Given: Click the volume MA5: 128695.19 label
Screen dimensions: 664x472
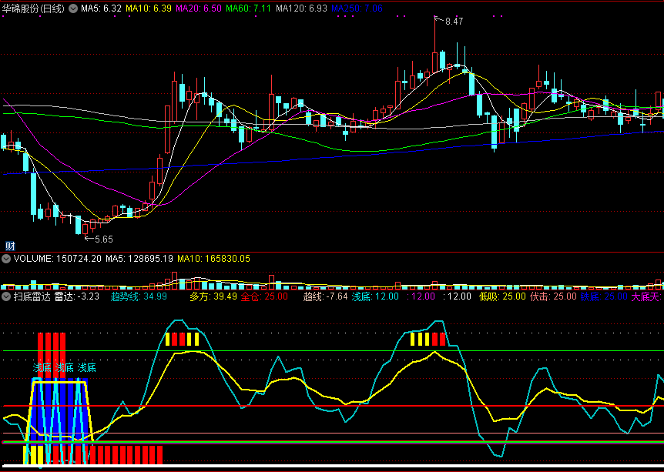Looking at the screenshot, I should click(139, 259).
